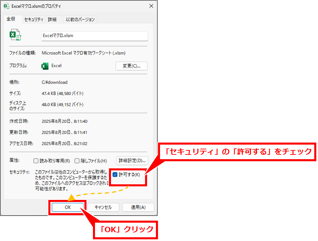The image size is (318, 241).
Task: Confirm with the OK button
Action: click(x=68, y=207)
